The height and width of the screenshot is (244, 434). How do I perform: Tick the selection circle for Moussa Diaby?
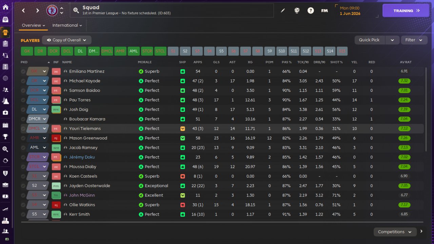(x=23, y=166)
